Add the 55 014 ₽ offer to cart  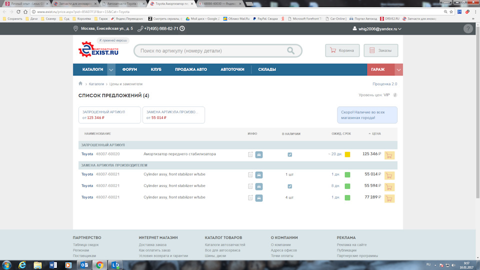tap(389, 175)
